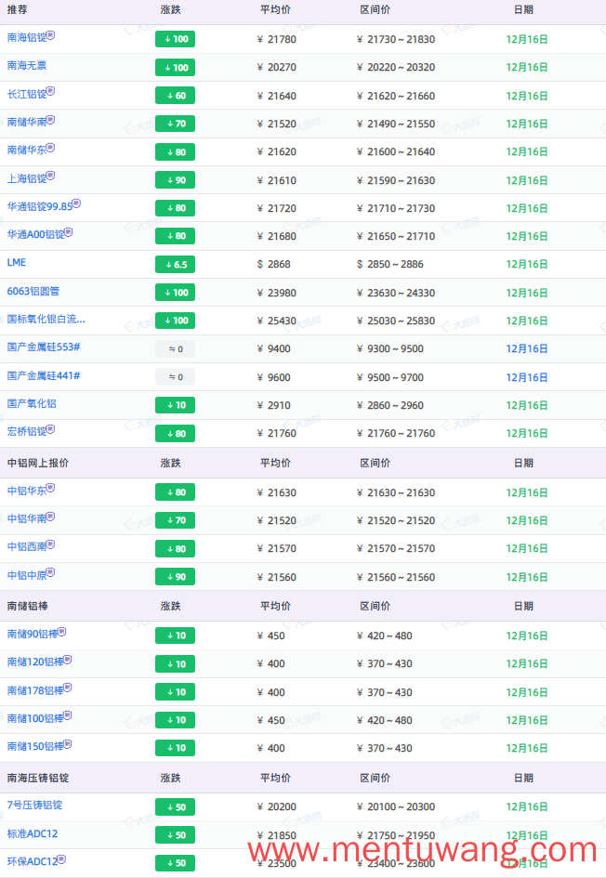This screenshot has height=878, width=606.
Task: Open the LME price link
Action: point(16,263)
